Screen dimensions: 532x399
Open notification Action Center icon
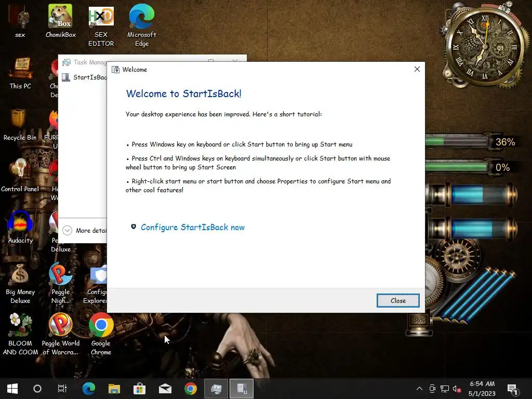pyautogui.click(x=512, y=389)
